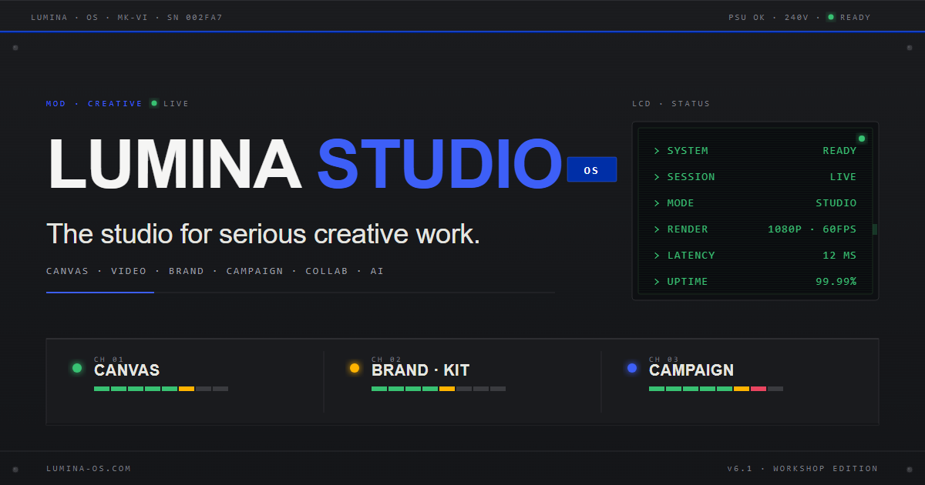
Task: Click the chevron beside MODE row
Action: point(657,203)
